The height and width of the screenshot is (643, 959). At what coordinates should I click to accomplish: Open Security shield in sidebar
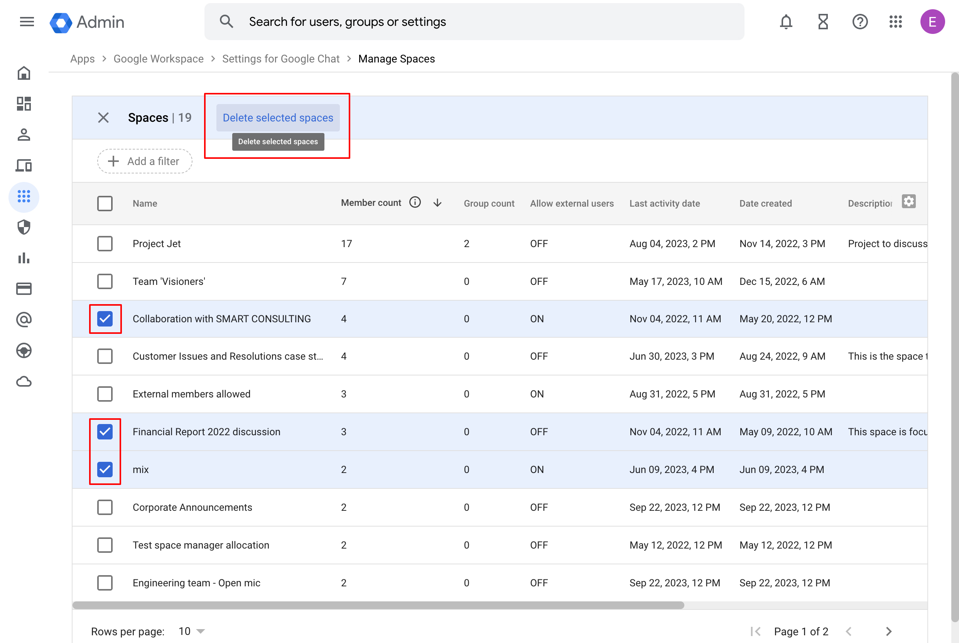24,227
